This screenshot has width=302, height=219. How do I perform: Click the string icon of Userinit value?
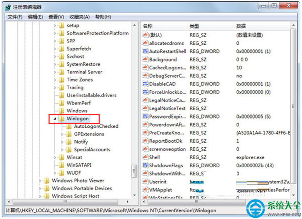[145, 182]
